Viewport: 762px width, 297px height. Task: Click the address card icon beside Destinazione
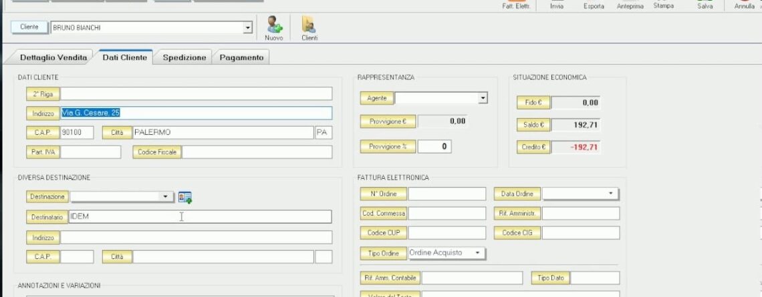184,198
